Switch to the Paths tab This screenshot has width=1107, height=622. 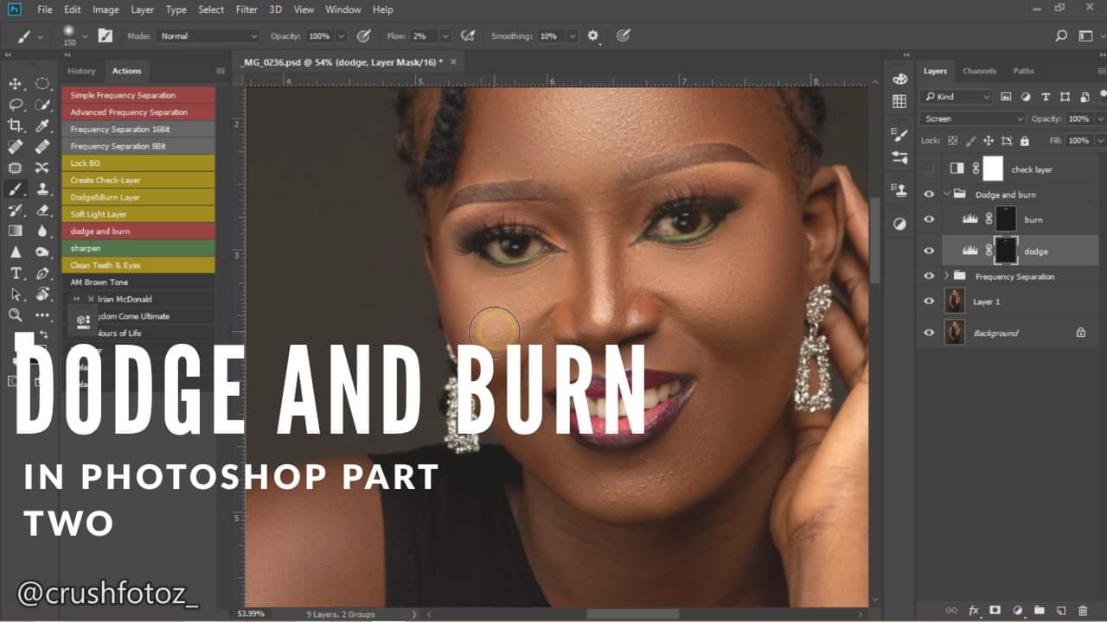(x=1023, y=71)
